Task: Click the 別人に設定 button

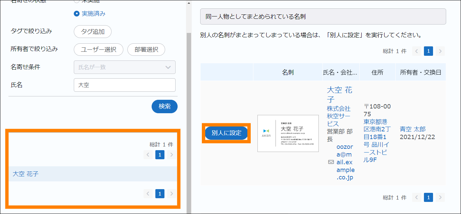Action: (x=226, y=133)
